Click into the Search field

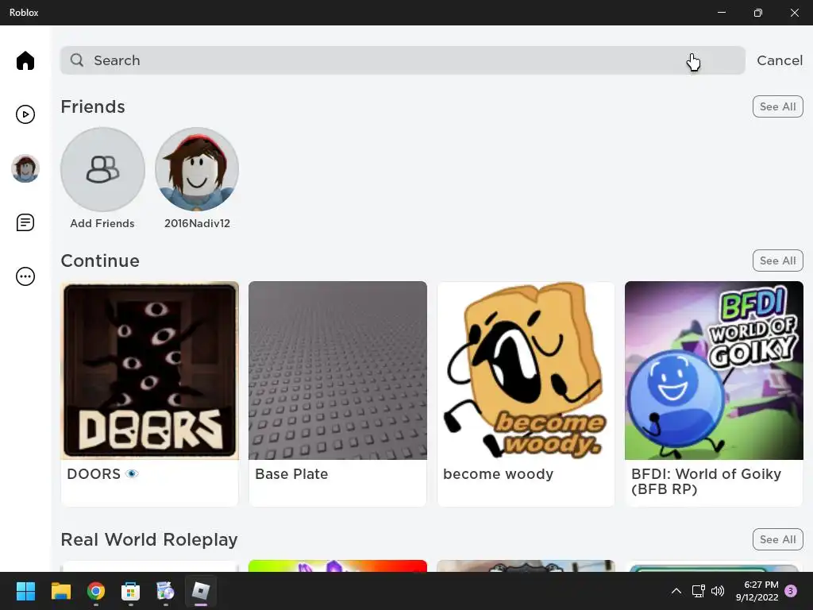tap(403, 60)
